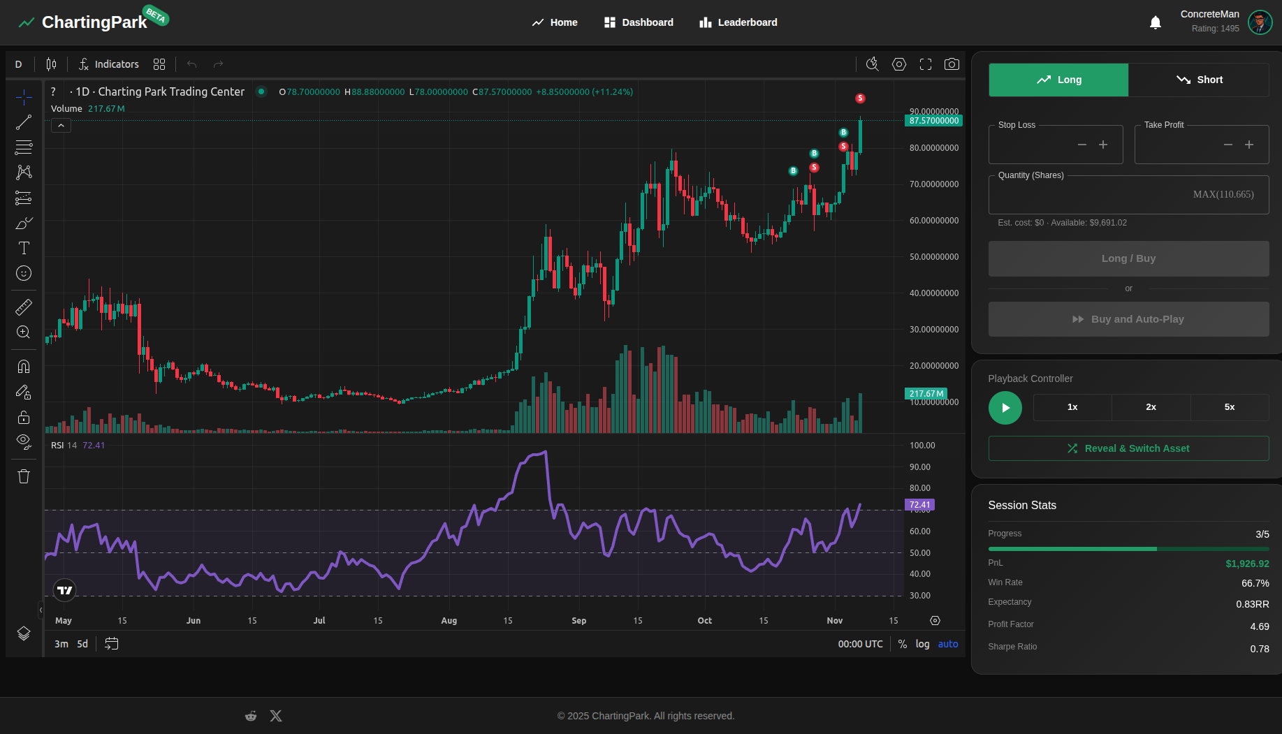Go to the Home page
This screenshot has height=734, width=1282.
click(555, 22)
